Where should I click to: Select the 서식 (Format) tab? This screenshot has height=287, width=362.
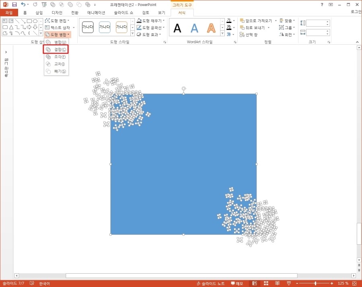(182, 13)
